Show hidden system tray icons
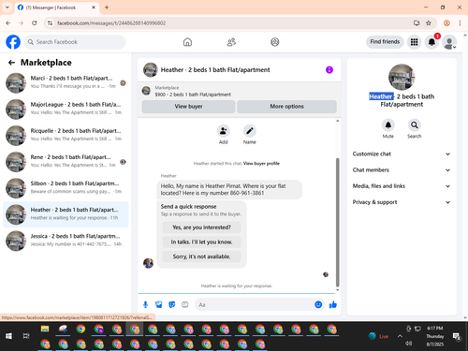Image resolution: width=468 pixels, height=351 pixels. coord(400,336)
